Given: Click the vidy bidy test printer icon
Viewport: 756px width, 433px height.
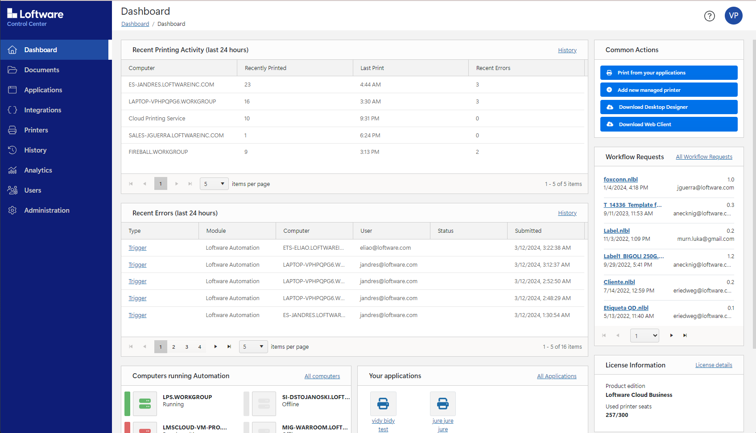Looking at the screenshot, I should click(383, 404).
